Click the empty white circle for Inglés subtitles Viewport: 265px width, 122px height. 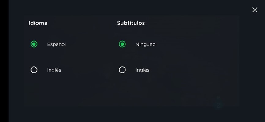(x=122, y=70)
